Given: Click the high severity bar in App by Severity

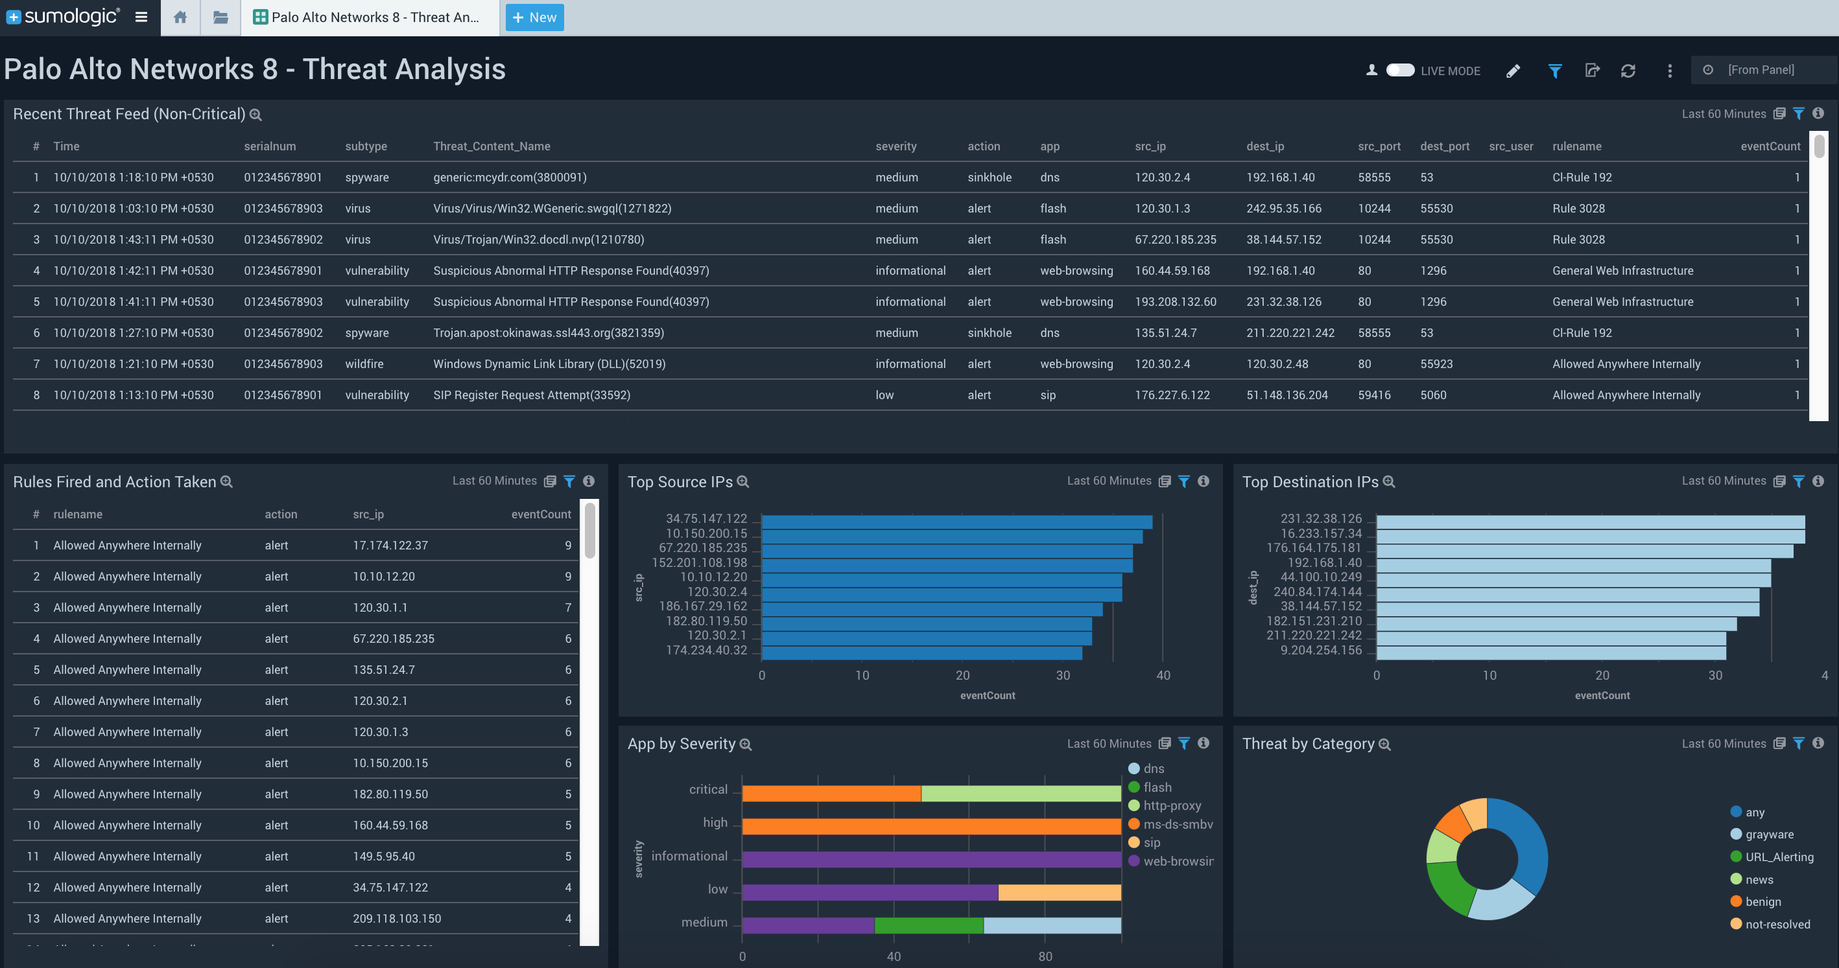Looking at the screenshot, I should point(931,826).
